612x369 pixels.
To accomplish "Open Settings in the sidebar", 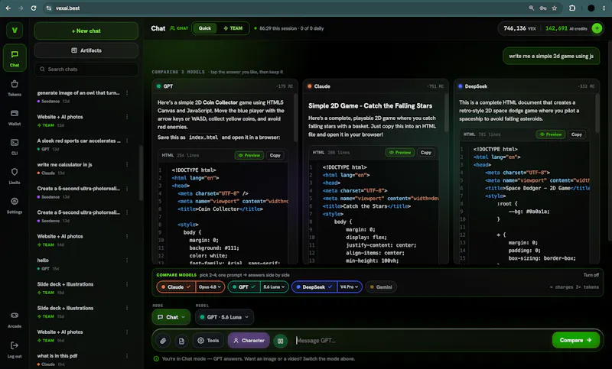I will click(x=15, y=206).
